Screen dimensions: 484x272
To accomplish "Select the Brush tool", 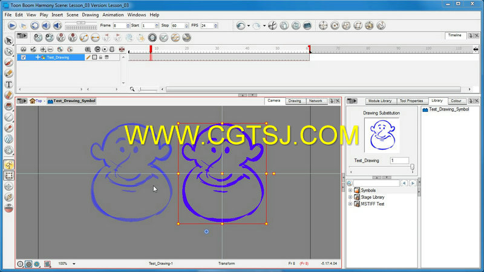I will click(9, 63).
